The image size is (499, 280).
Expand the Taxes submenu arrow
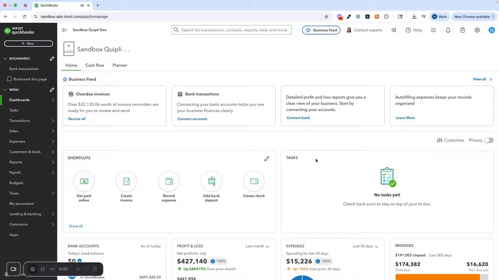53,193
